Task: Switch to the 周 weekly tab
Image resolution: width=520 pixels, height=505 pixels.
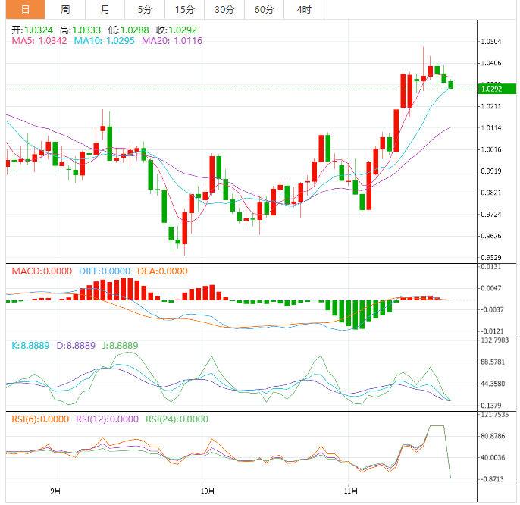Action: pos(65,9)
